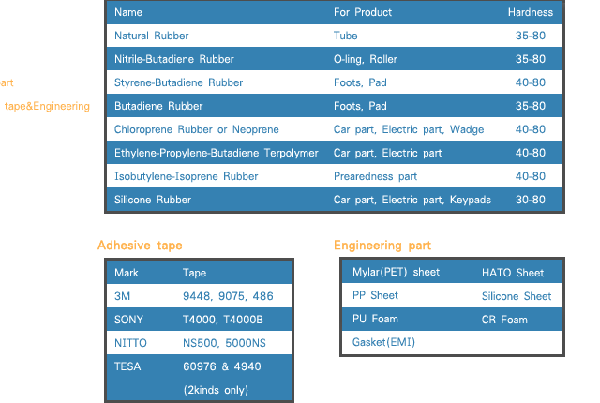Click the 'tape&Engineering' orange sidebar link
The image size is (600, 403).
tap(47, 106)
